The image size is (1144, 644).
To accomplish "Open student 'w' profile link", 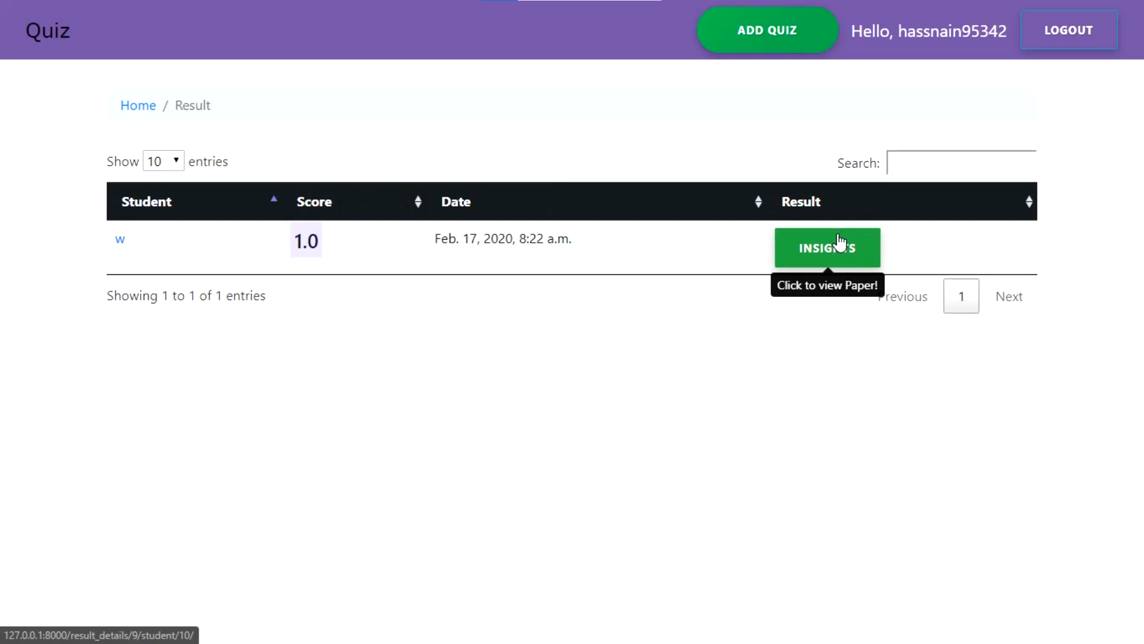I will point(120,239).
